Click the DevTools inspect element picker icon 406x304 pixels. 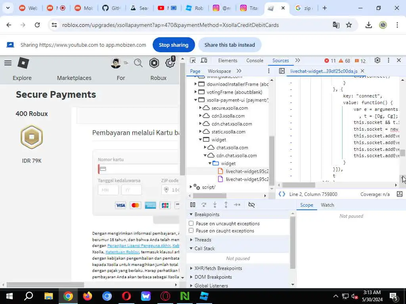(x=193, y=61)
